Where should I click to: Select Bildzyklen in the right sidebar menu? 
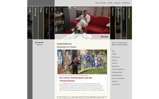pyautogui.click(x=116, y=66)
